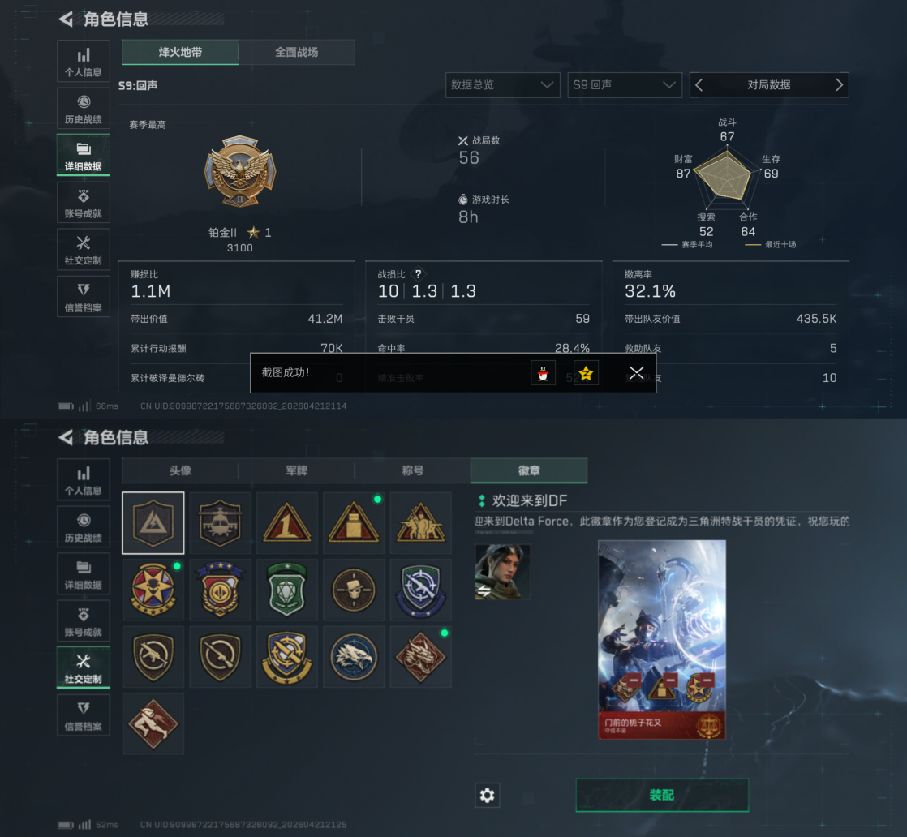Select the green gem shield badge
This screenshot has width=907, height=837.
287,590
